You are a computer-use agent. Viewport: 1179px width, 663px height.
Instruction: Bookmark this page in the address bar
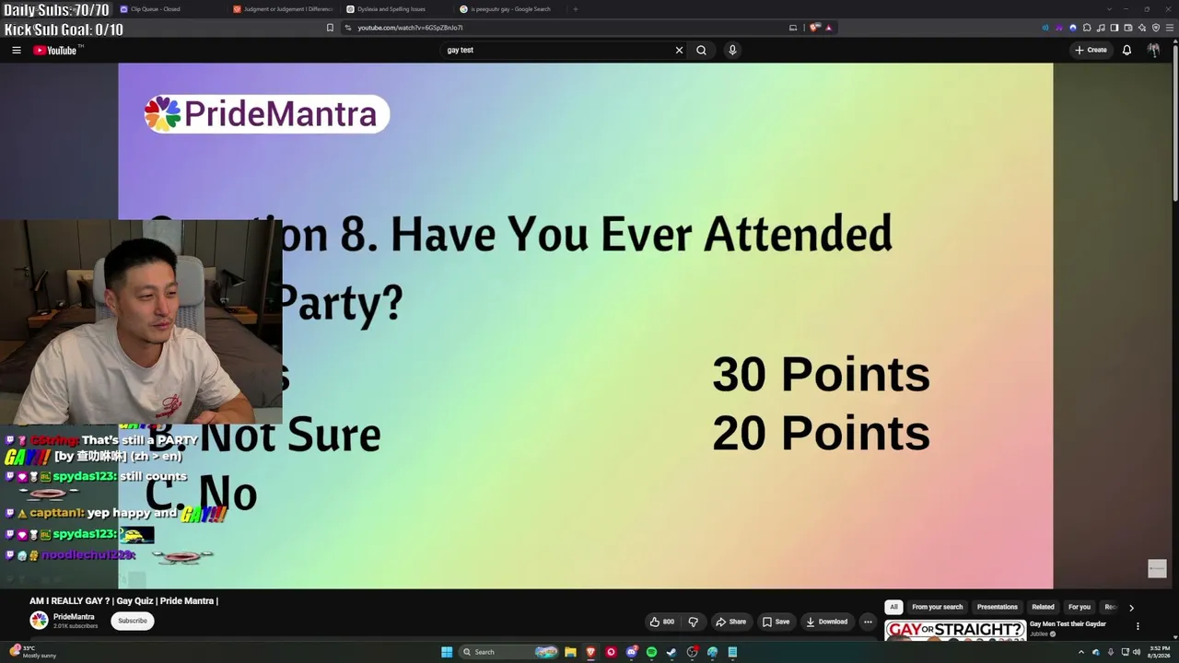[x=330, y=28]
